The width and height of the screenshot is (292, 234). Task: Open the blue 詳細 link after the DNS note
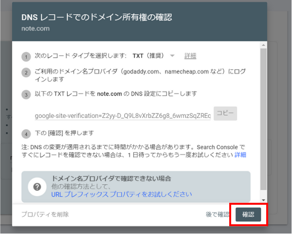[x=240, y=155]
